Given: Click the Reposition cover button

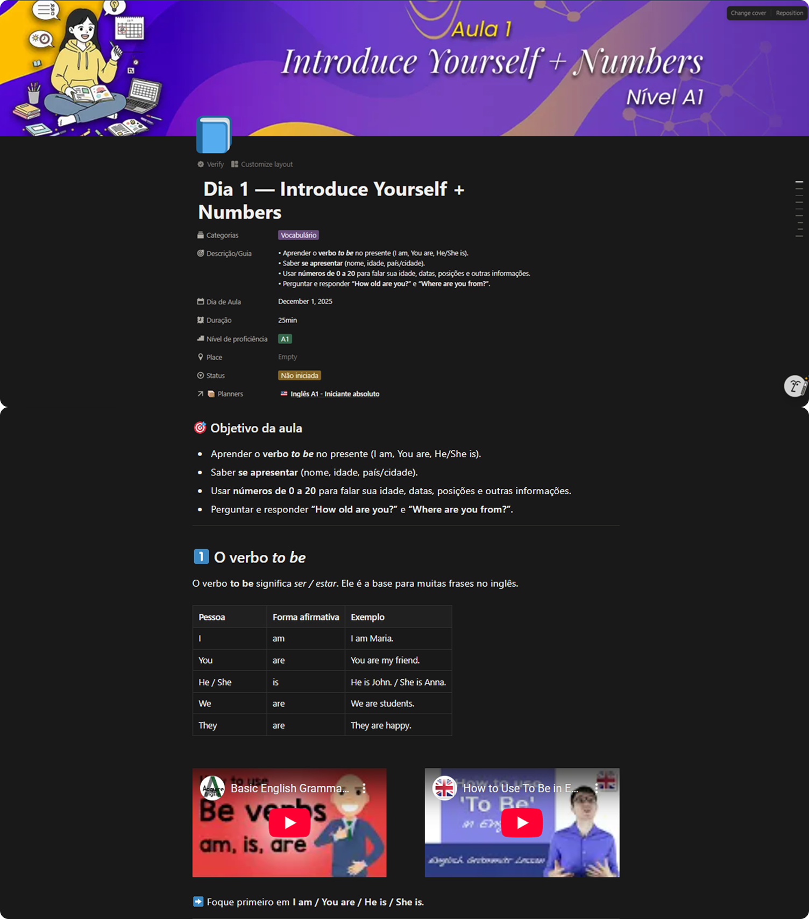Looking at the screenshot, I should point(789,13).
